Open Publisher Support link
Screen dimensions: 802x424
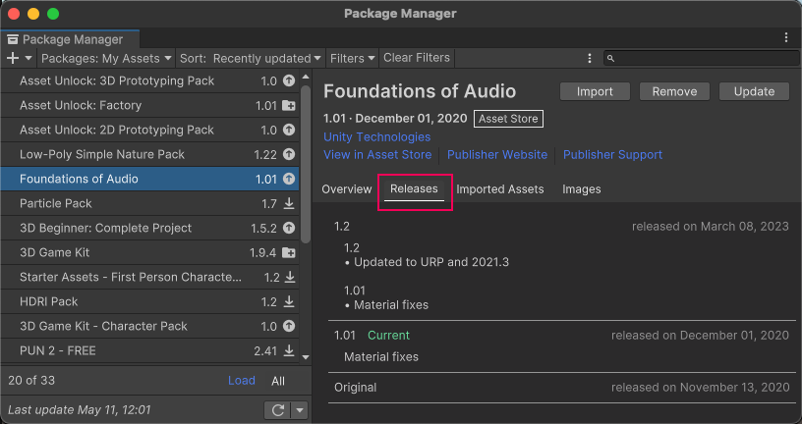(x=612, y=154)
